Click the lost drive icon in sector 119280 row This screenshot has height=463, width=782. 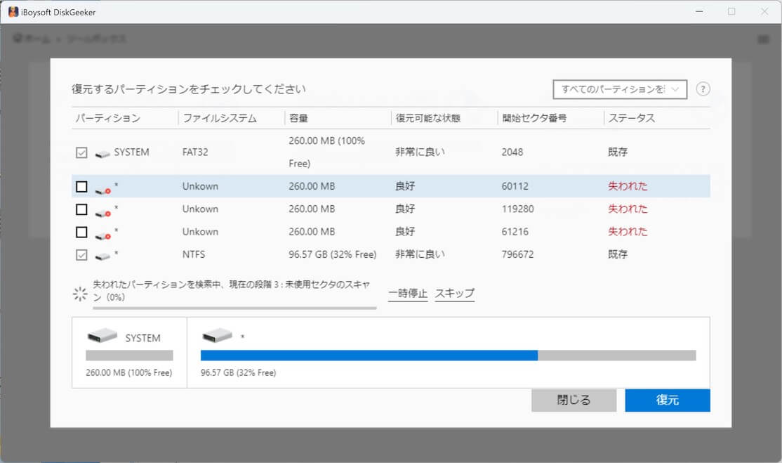[x=102, y=213]
